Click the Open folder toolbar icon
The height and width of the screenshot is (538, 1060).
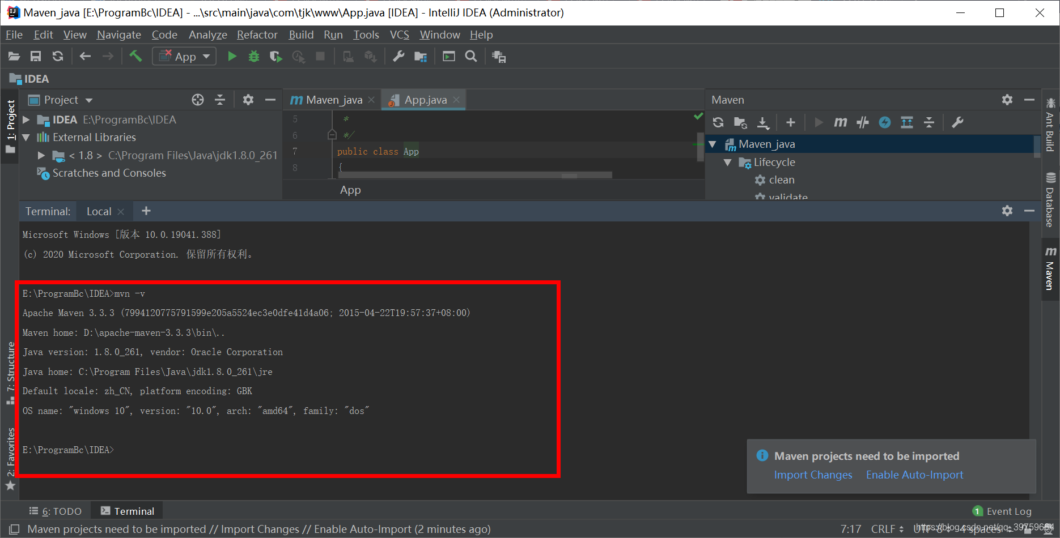point(14,56)
